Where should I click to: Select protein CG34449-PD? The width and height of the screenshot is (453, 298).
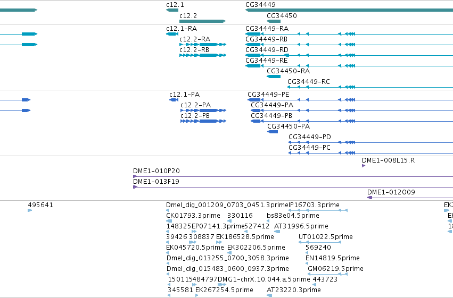(370, 142)
